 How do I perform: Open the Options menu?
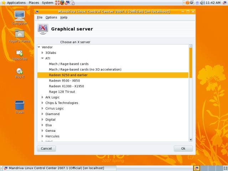click(51, 17)
